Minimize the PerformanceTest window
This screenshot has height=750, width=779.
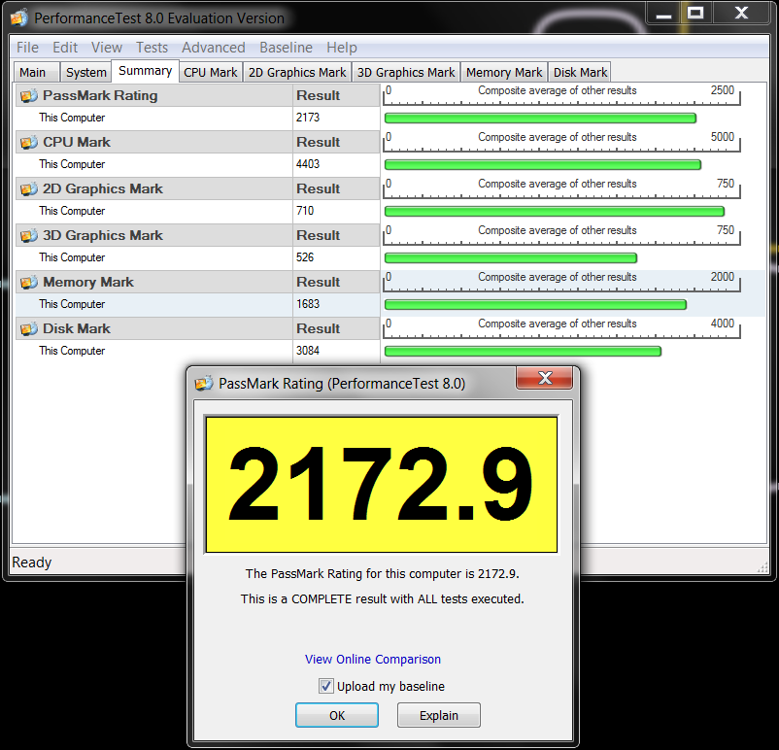point(663,14)
